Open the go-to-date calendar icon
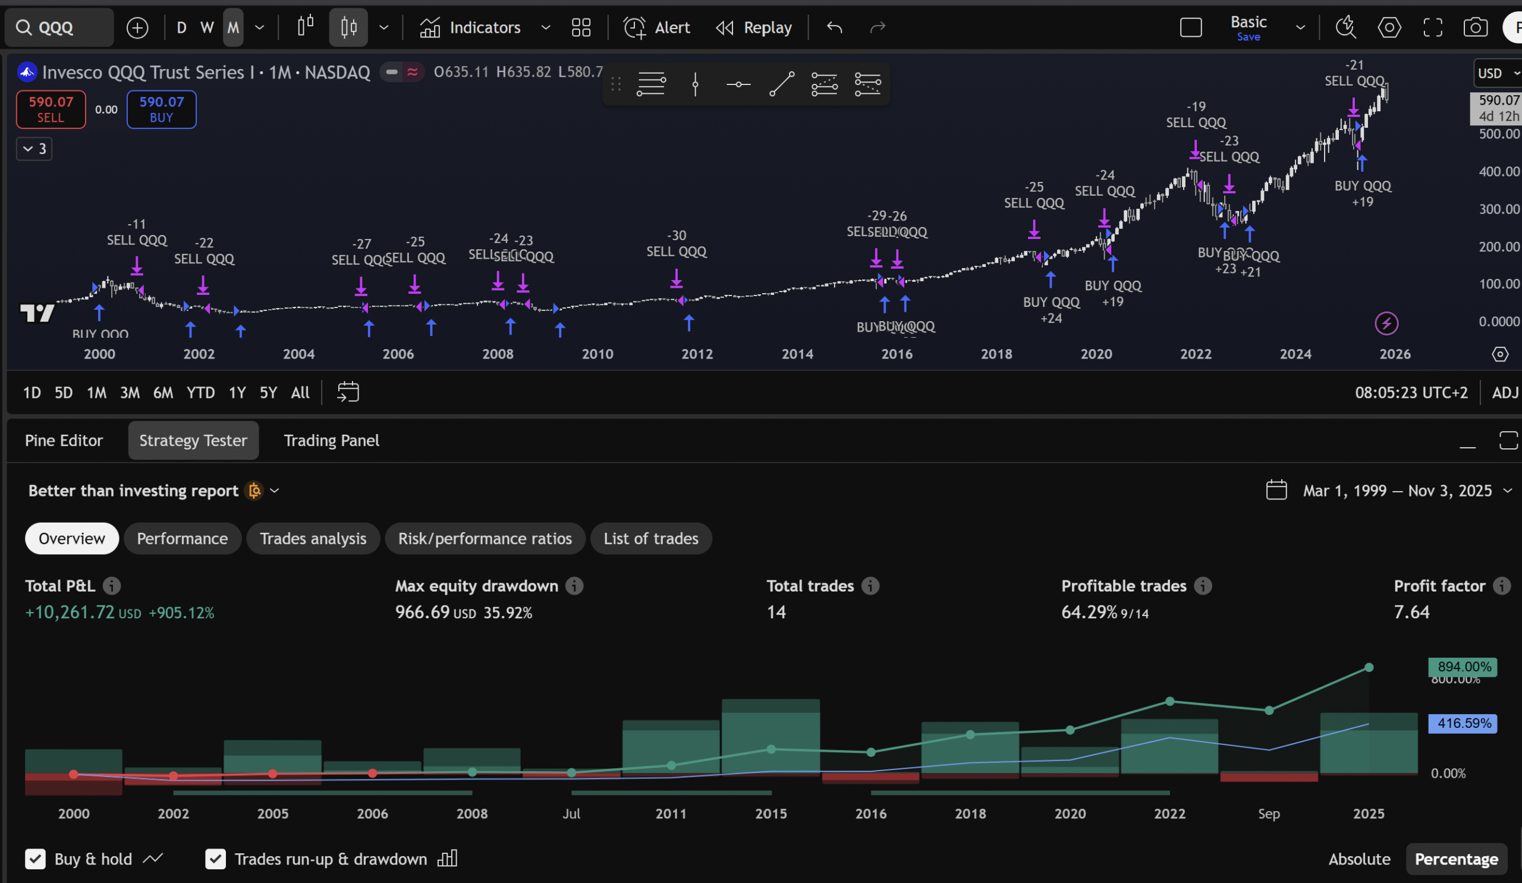The width and height of the screenshot is (1522, 883). (x=348, y=392)
